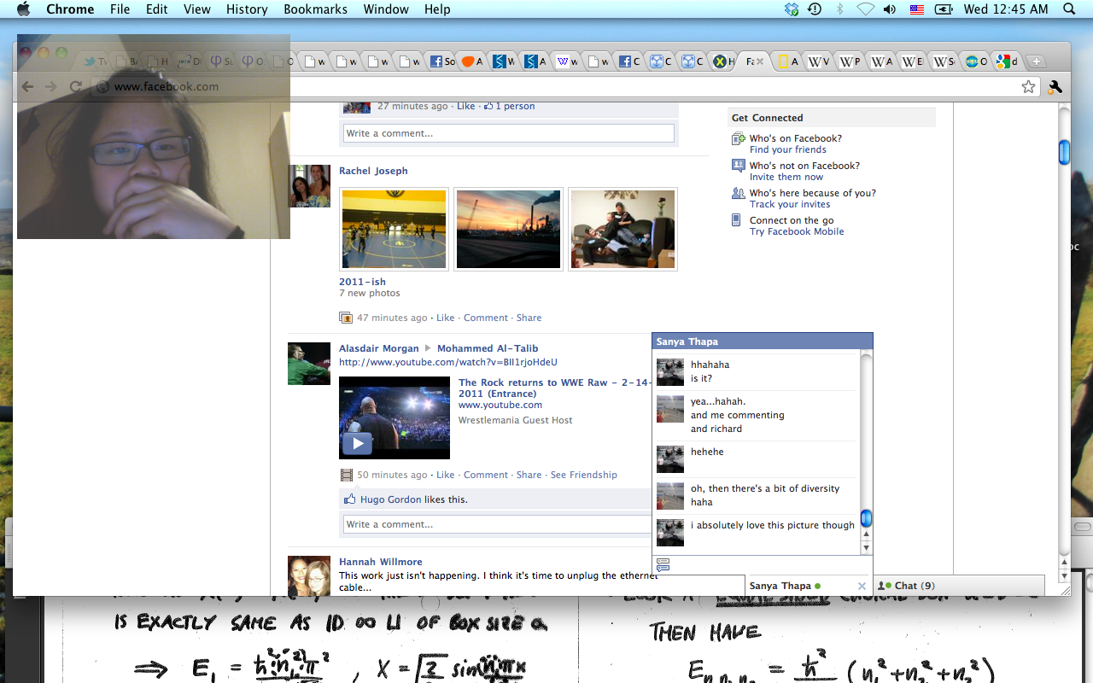Click the new tab plus button
The width and height of the screenshot is (1093, 683).
[1035, 61]
